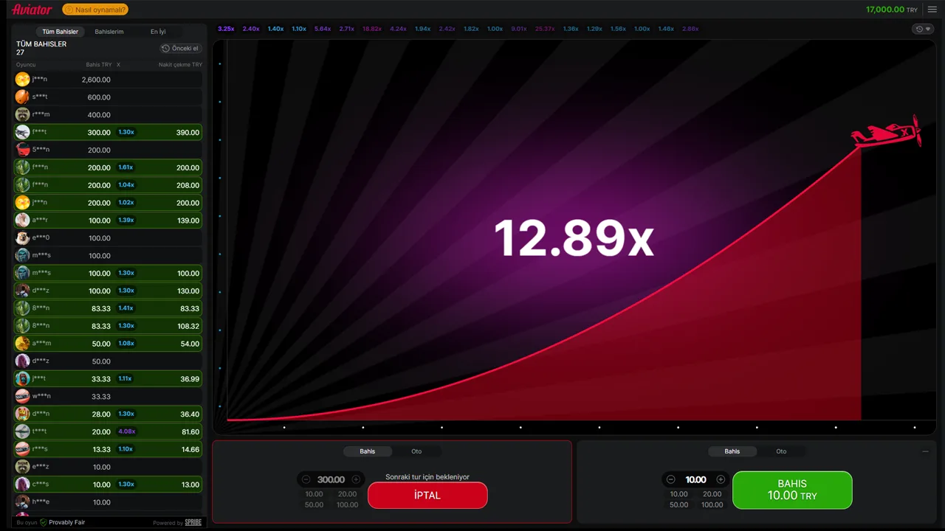Cancel the bet with İPTAL button
Screen dimensions: 945x531
point(427,495)
